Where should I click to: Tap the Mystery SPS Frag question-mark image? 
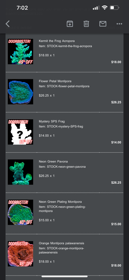(x=20, y=132)
